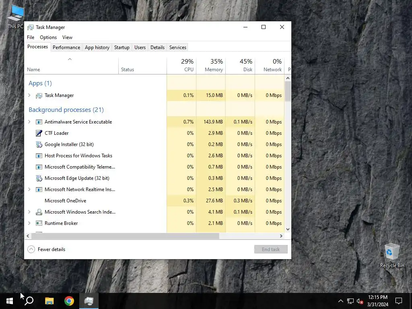Screen dimensions: 412x309
Task: Open the network status tray icon
Action: [350, 301]
